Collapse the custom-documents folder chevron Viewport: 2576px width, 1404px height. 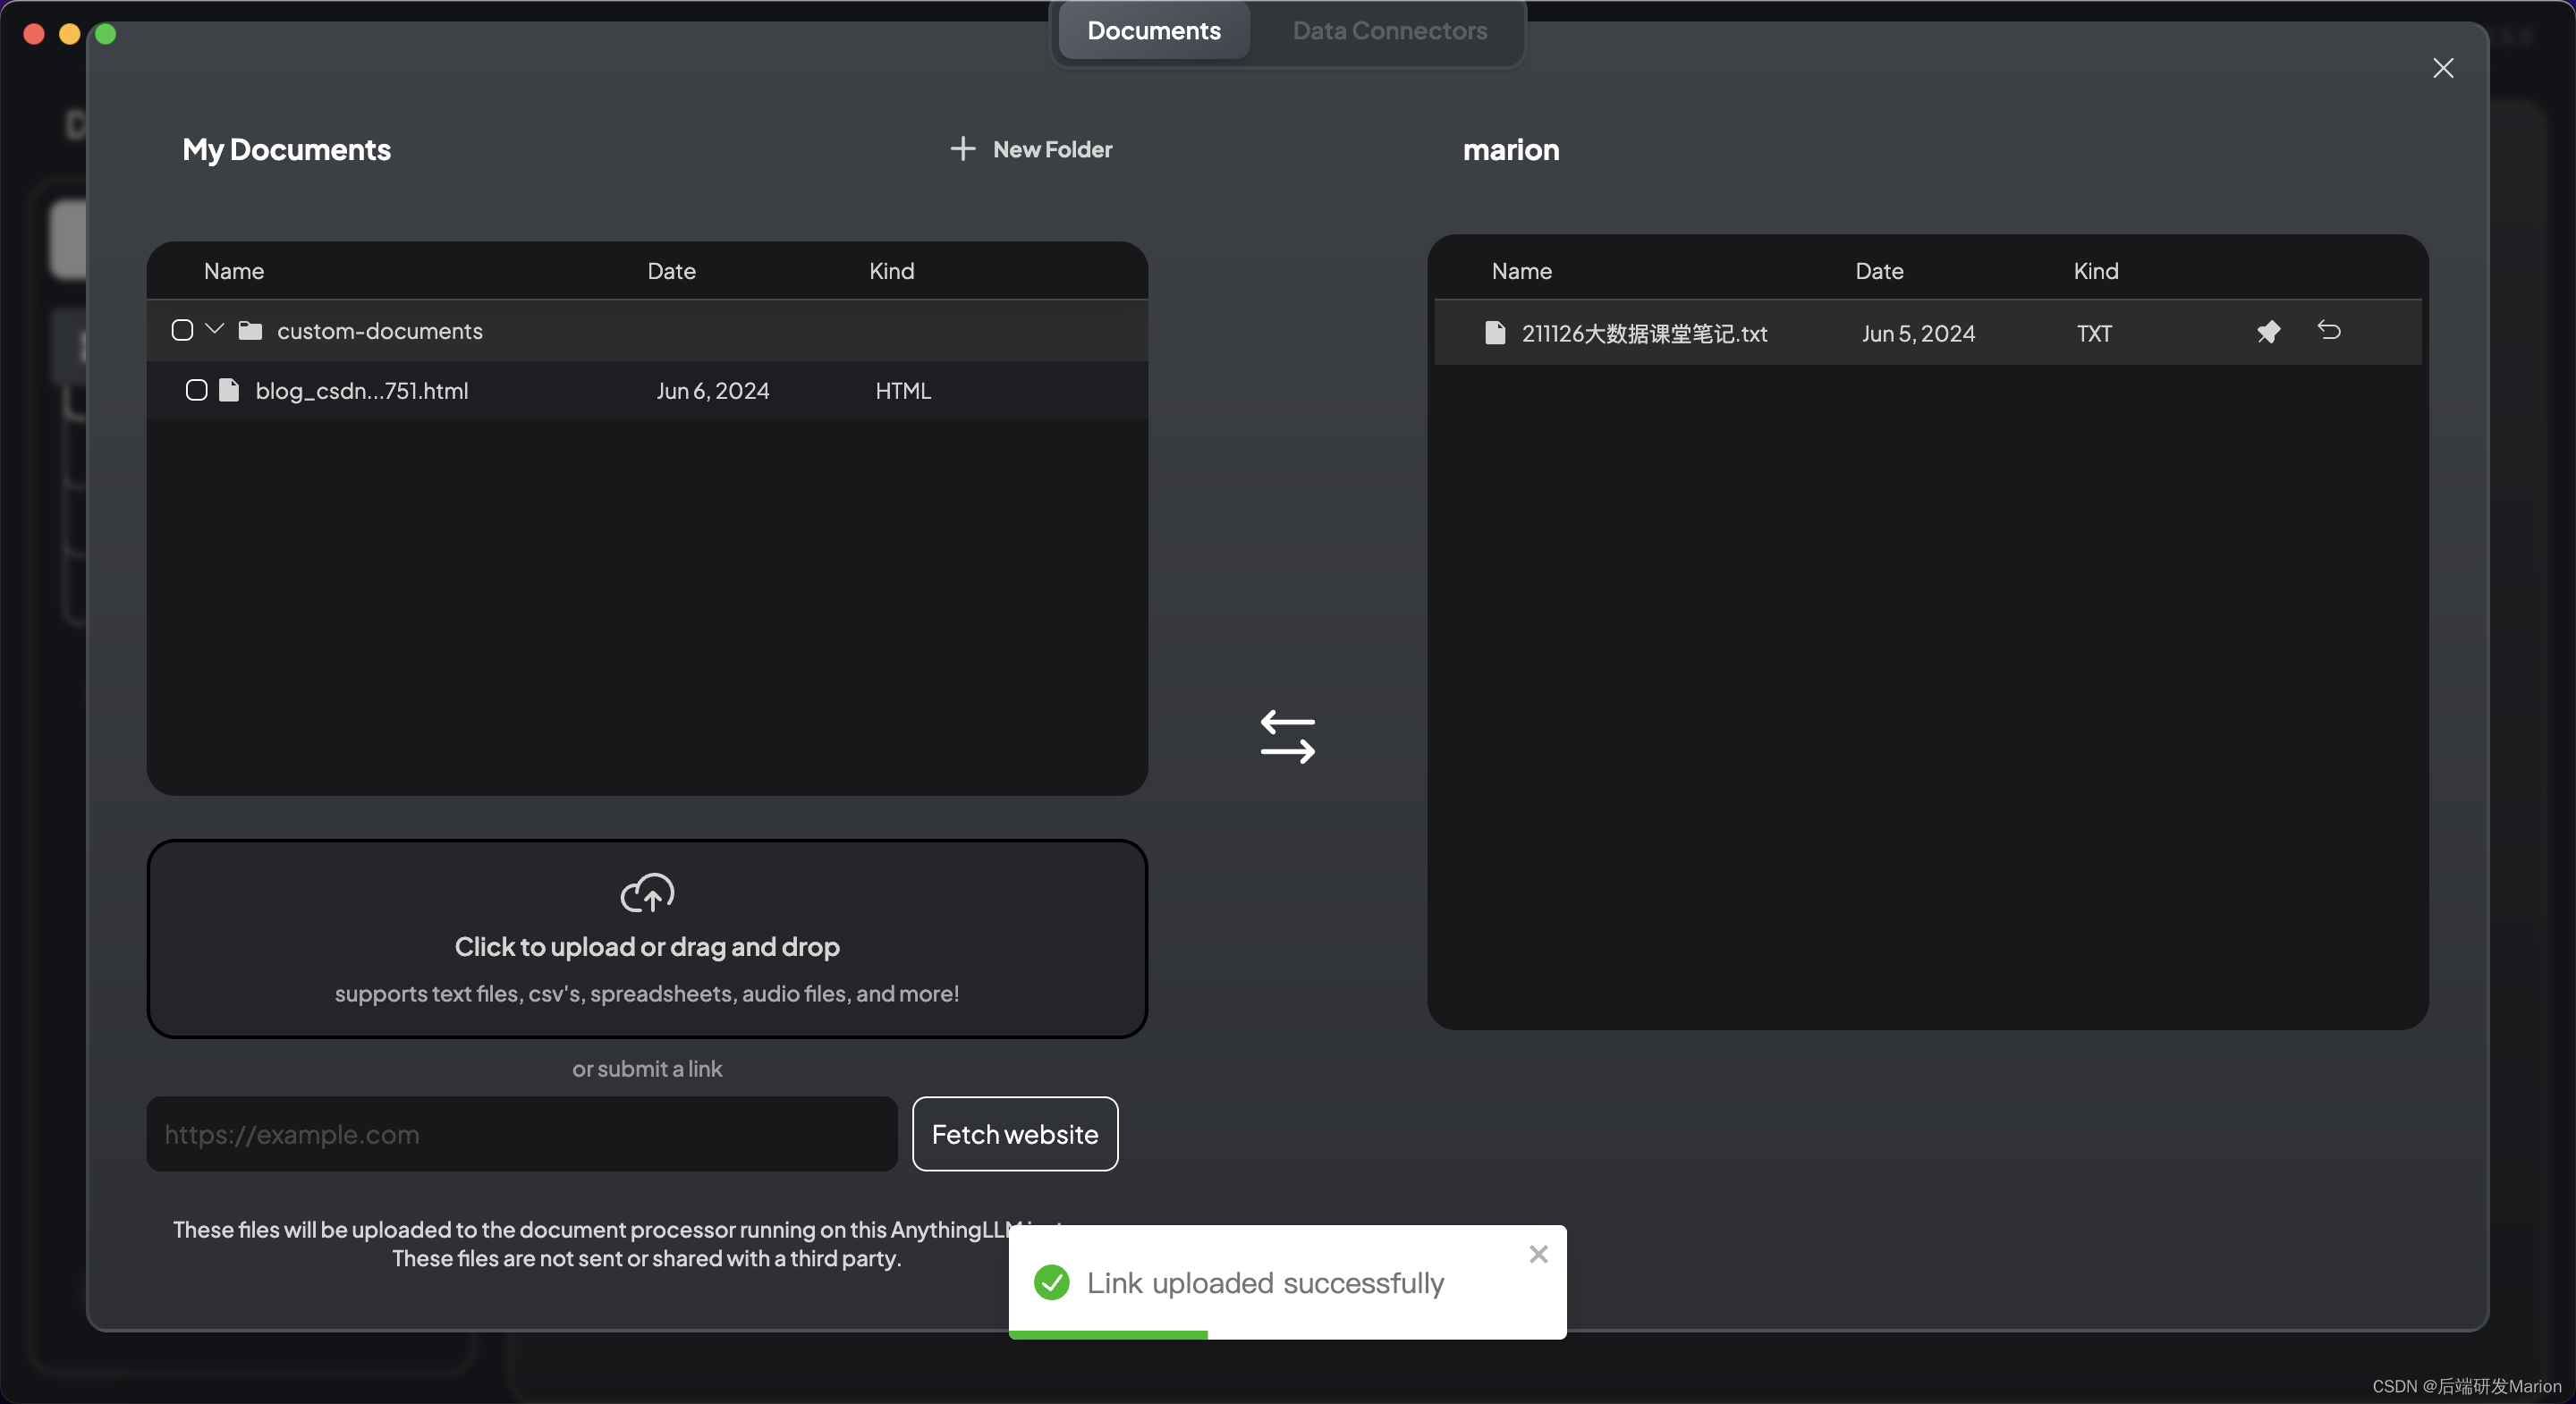pos(213,330)
